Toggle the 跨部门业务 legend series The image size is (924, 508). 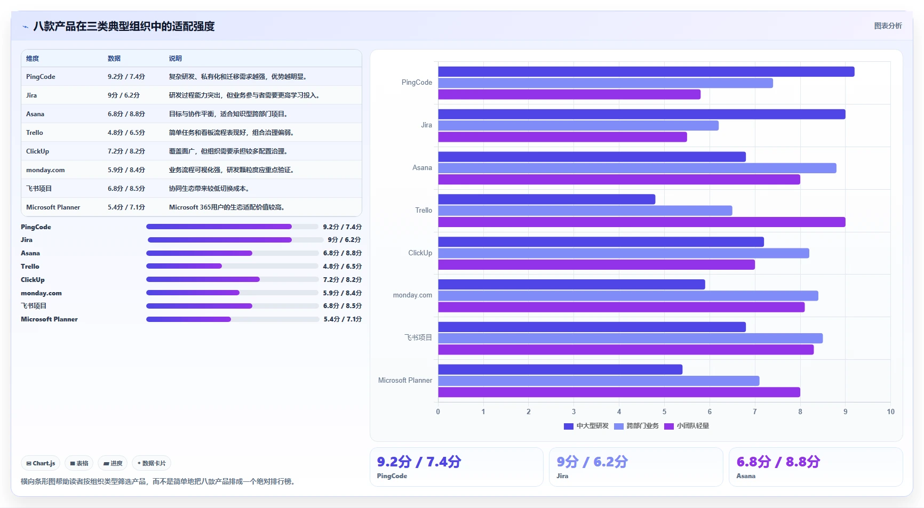(x=636, y=426)
